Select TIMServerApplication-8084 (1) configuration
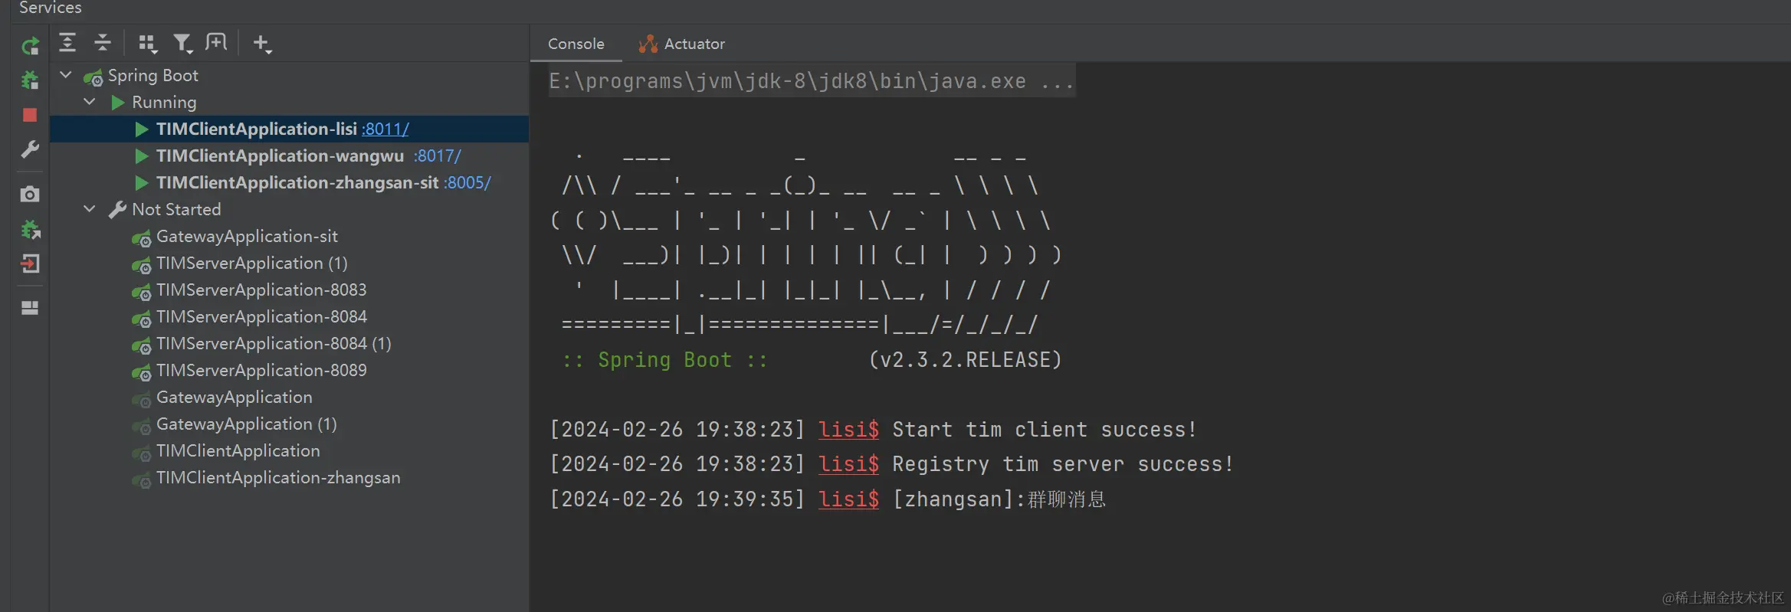 274,343
